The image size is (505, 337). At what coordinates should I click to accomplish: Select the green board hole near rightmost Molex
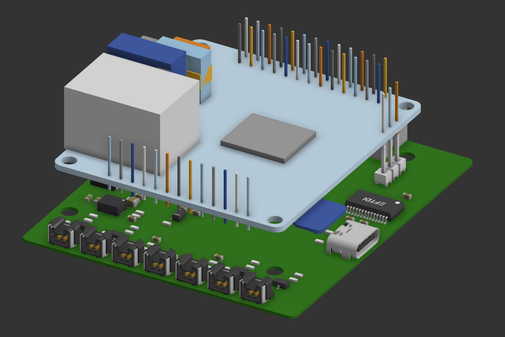click(x=274, y=271)
